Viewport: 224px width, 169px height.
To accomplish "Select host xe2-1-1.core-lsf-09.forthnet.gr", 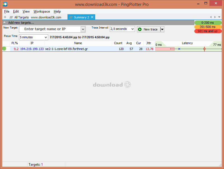I will tap(66, 49).
